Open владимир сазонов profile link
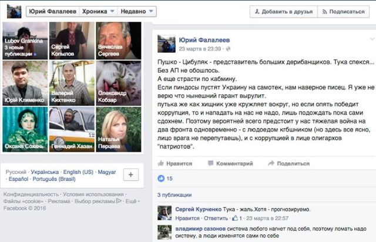 point(200,229)
